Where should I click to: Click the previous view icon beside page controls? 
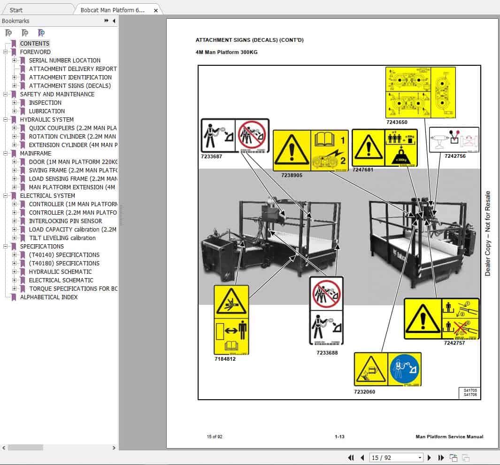tap(453, 457)
